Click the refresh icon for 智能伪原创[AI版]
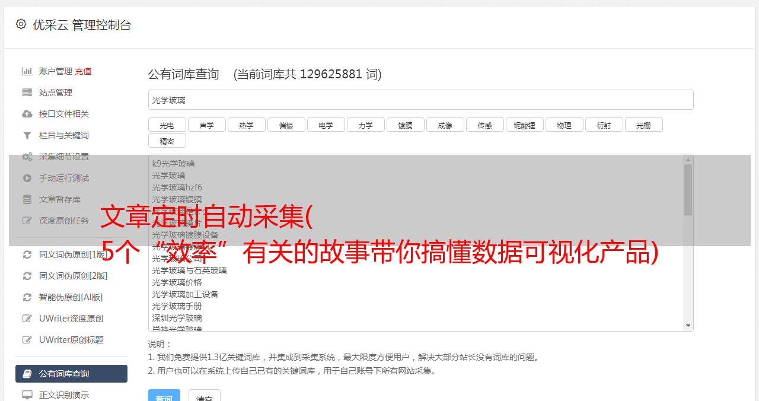 [x=27, y=297]
